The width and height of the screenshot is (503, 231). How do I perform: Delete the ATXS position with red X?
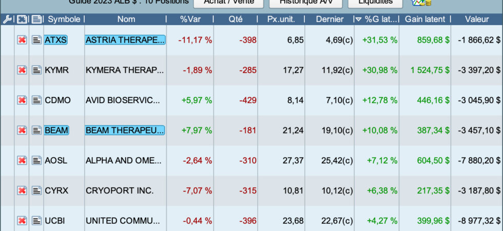coord(22,40)
